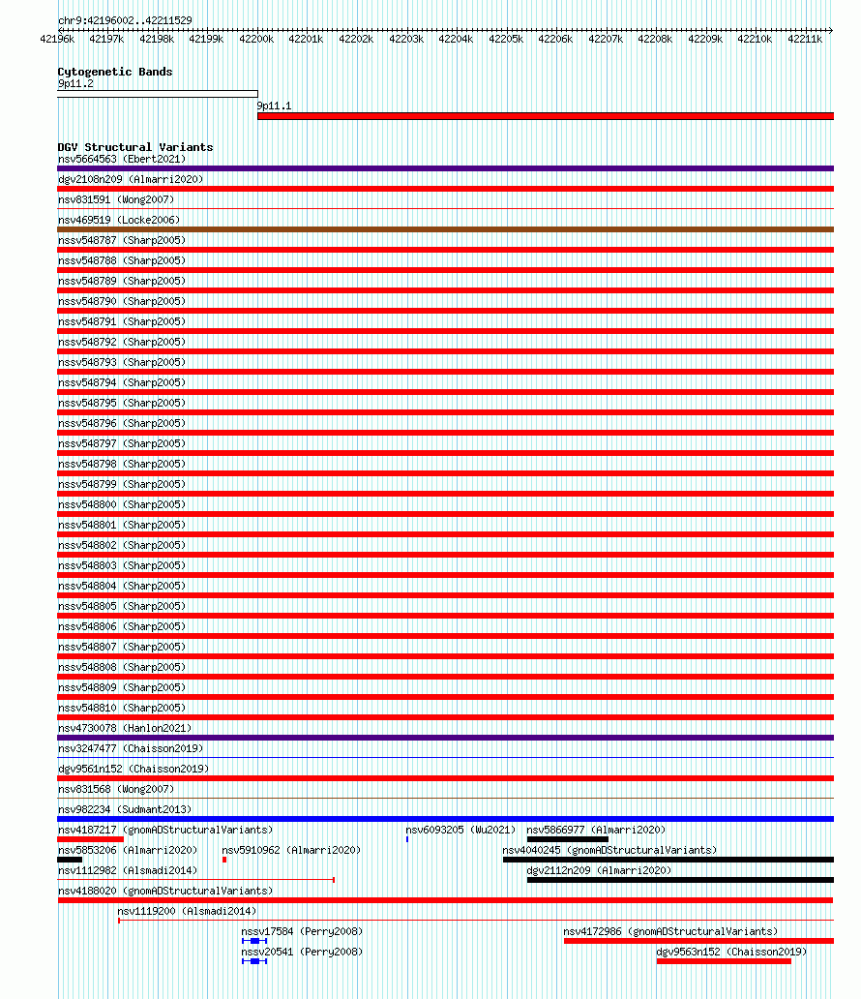Select nssv548787 (Sharp2005) label
The image size is (861, 999).
pos(122,241)
